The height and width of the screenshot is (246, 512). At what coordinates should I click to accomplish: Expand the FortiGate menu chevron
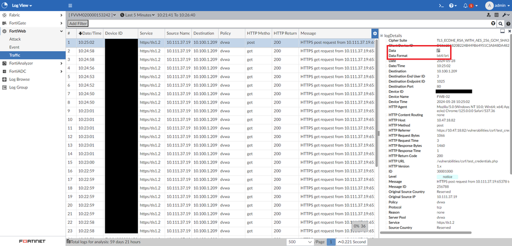click(x=61, y=23)
